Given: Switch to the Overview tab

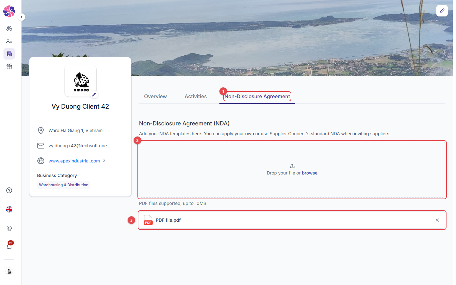Looking at the screenshot, I should [x=155, y=97].
